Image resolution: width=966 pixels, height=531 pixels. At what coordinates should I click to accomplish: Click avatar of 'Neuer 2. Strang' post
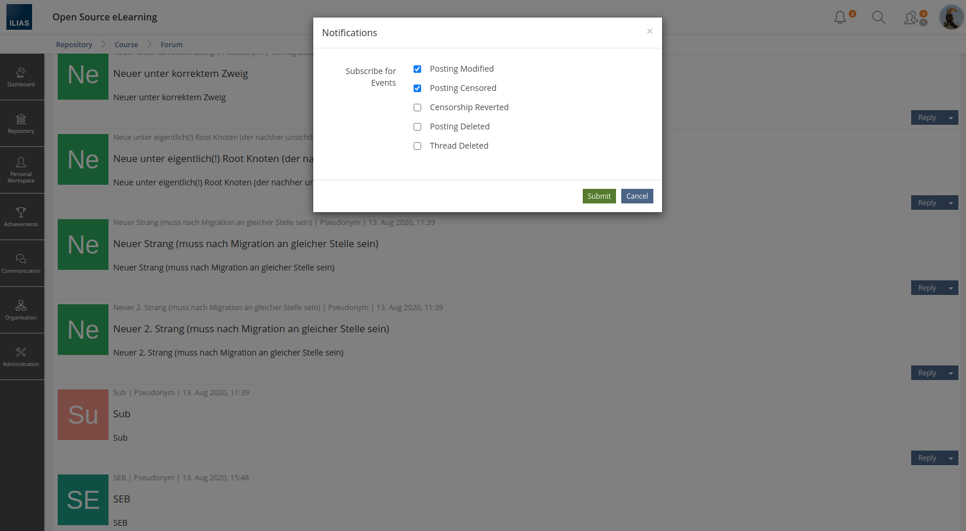(83, 330)
